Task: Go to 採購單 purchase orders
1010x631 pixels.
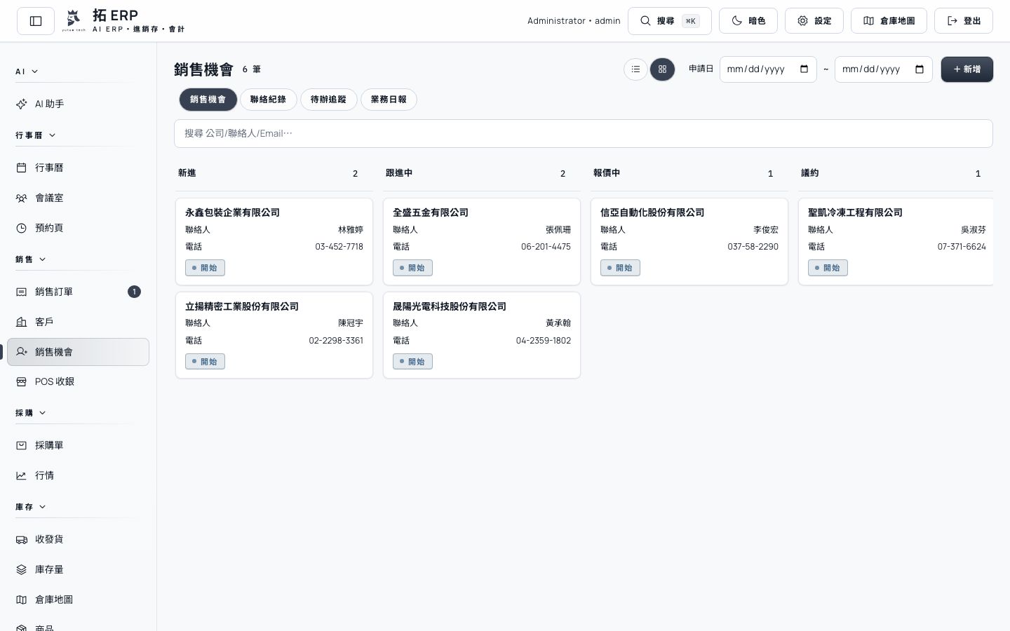Action: (78, 445)
